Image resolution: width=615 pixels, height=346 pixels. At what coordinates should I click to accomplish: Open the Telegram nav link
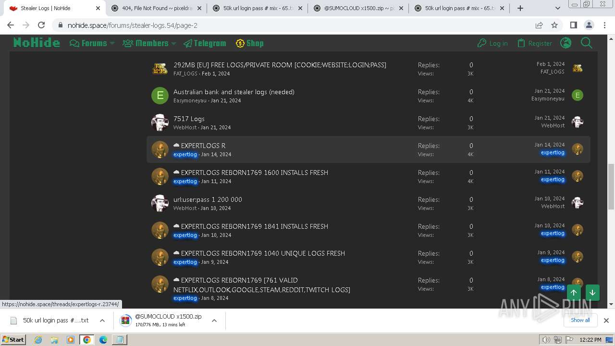205,43
